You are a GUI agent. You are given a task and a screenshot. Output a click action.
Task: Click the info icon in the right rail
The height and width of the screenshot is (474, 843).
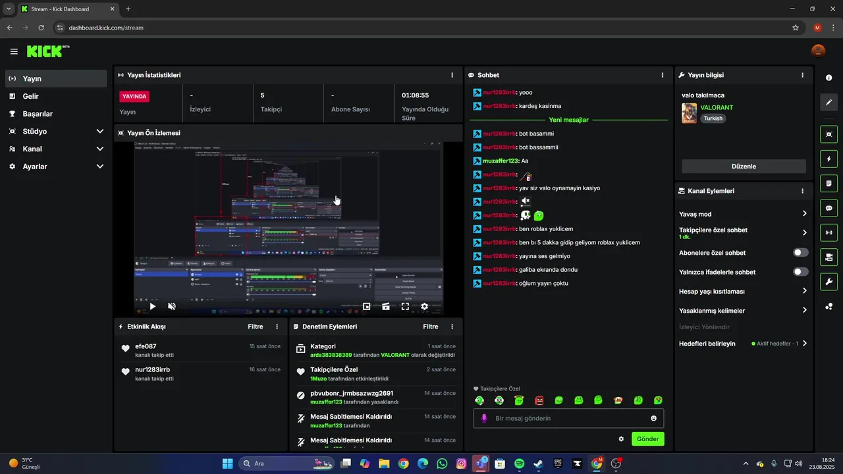click(829, 78)
